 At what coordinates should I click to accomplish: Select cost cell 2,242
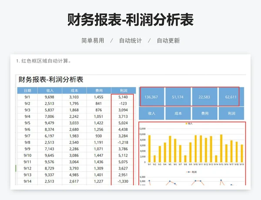click(74, 117)
